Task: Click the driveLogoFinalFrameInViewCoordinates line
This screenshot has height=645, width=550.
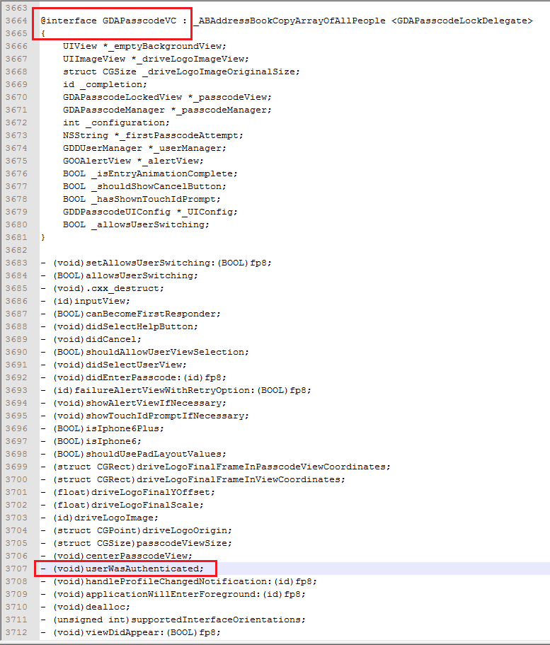Action: pyautogui.click(x=193, y=479)
